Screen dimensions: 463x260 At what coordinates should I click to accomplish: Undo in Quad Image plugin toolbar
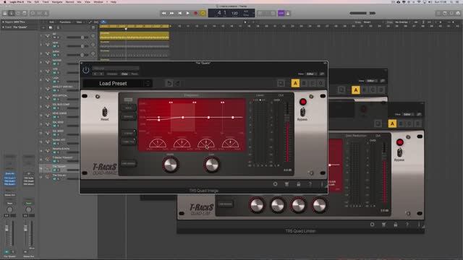pos(169,84)
